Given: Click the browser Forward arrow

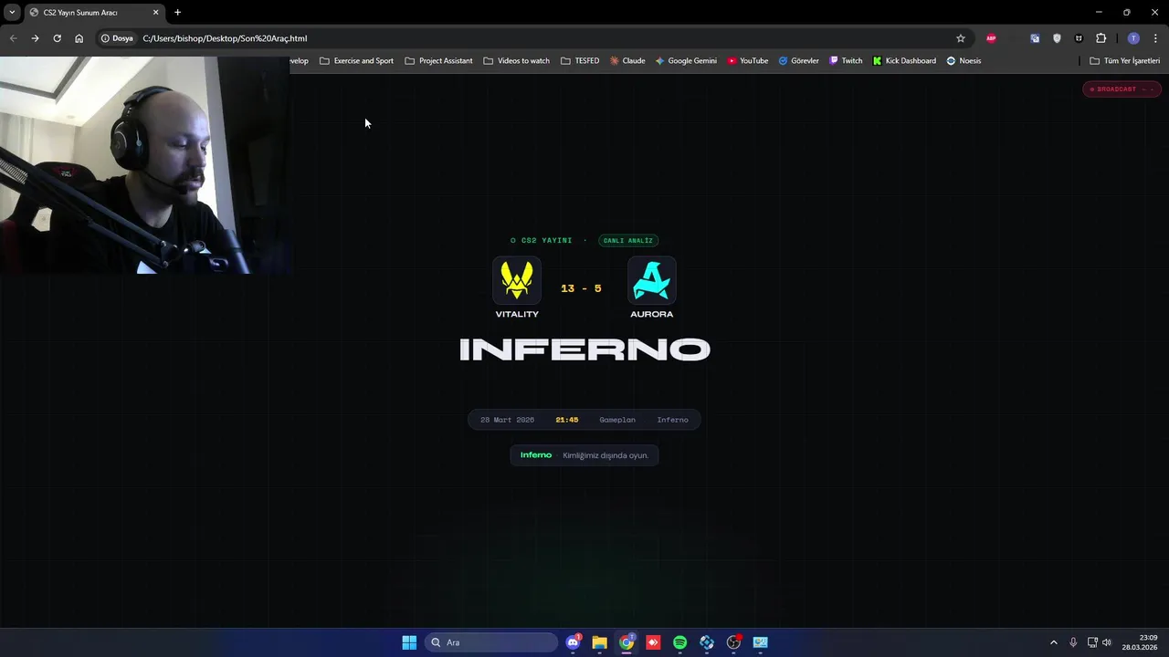Looking at the screenshot, I should pyautogui.click(x=35, y=38).
